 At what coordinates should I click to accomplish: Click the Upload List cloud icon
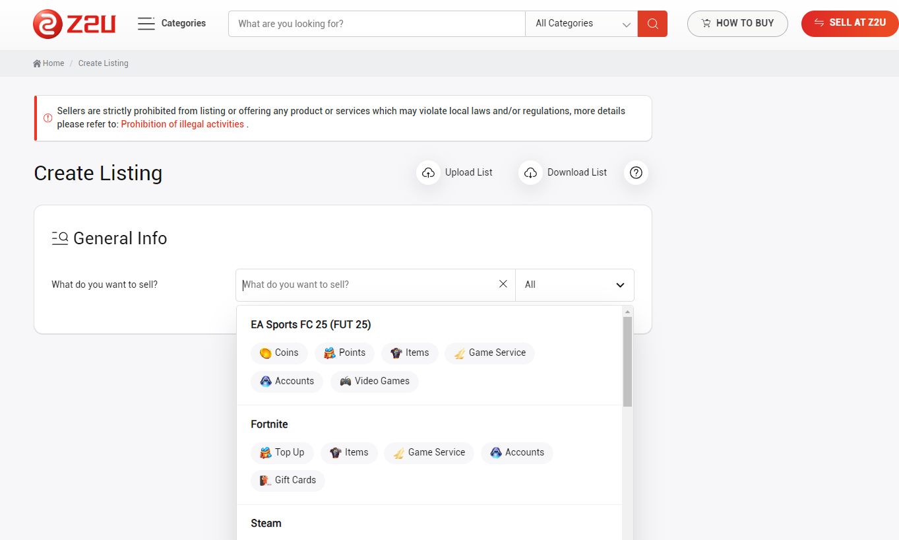pos(428,172)
